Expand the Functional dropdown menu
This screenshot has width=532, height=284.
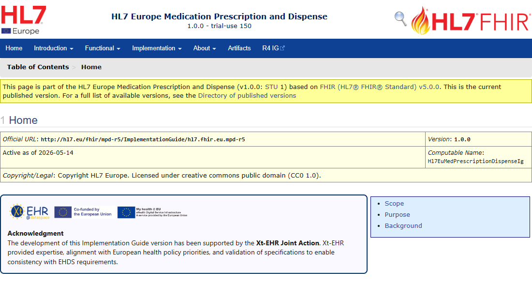tap(103, 48)
